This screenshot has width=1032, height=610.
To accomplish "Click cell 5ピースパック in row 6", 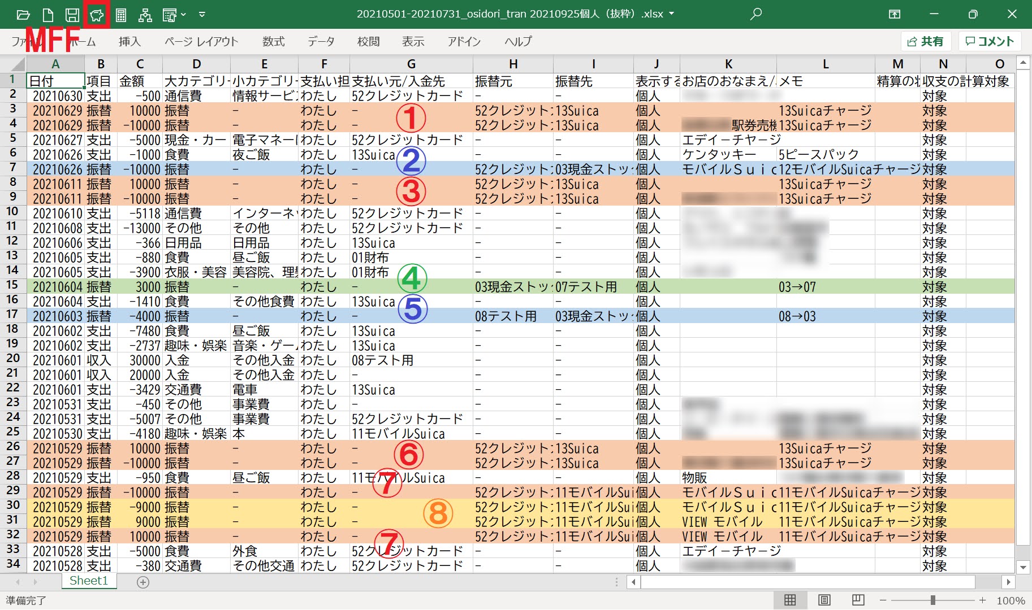I will [826, 155].
